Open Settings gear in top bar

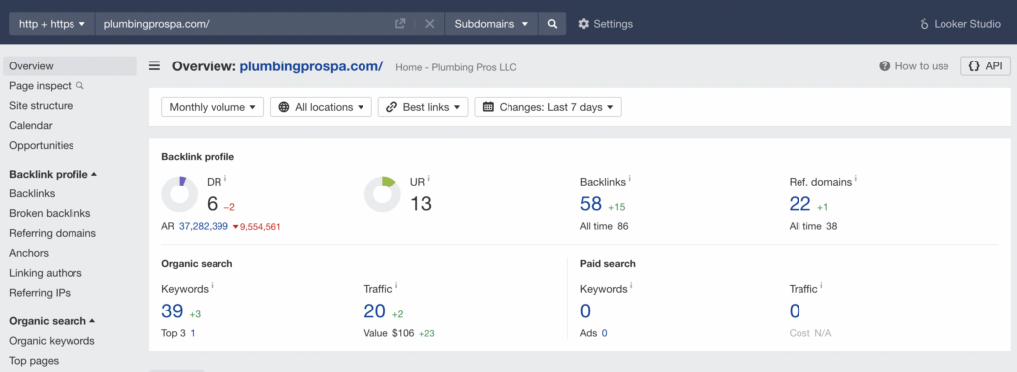[x=605, y=24]
